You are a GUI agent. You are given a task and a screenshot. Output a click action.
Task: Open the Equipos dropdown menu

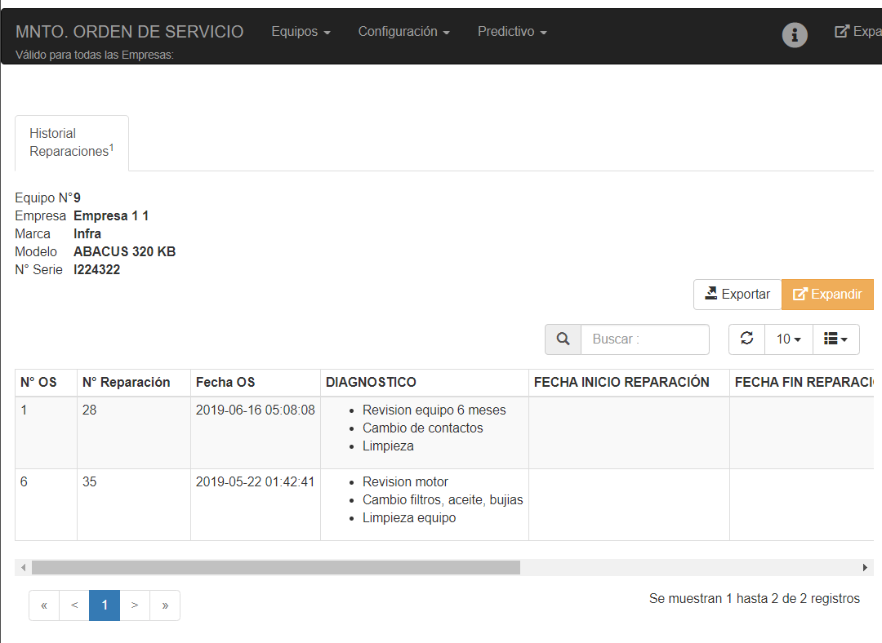coord(301,32)
